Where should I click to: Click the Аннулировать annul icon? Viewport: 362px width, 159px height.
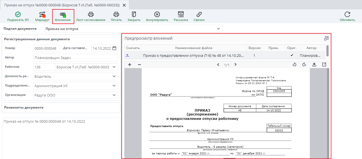157,15
